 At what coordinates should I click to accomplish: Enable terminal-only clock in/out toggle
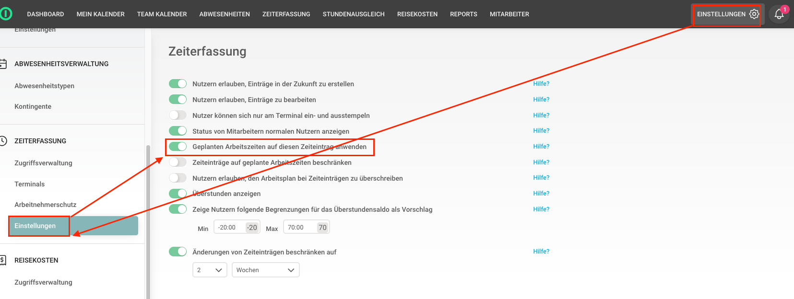coord(178,115)
